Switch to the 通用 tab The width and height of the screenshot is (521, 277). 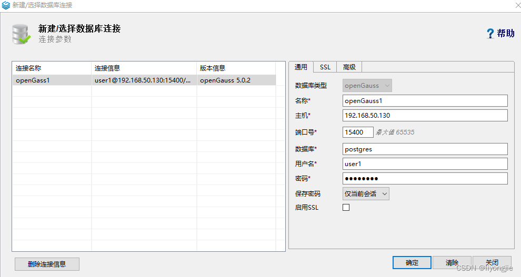(301, 67)
